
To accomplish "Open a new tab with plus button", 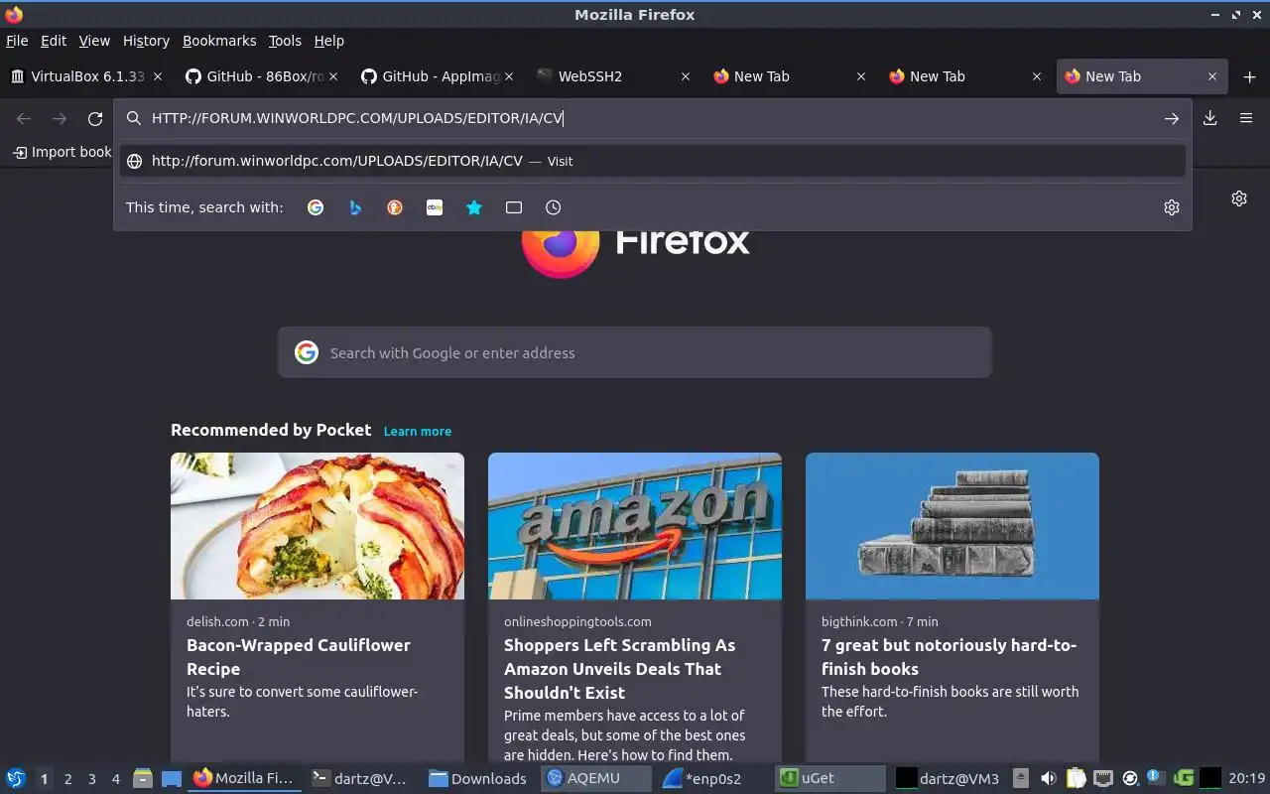I will 1249,76.
